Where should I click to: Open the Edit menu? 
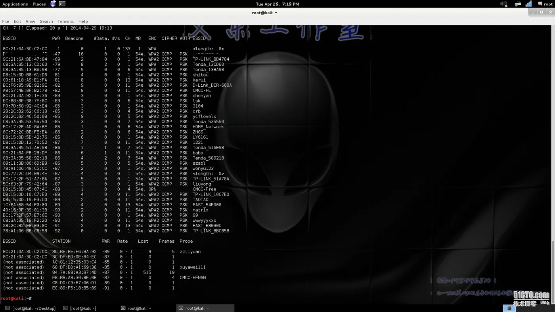click(x=17, y=21)
